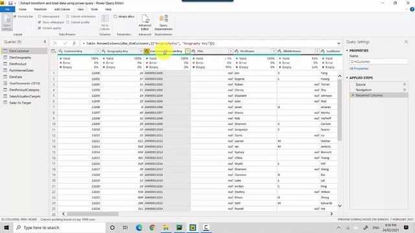The height and width of the screenshot is (233, 415).
Task: Switch to the Add Column tab
Action: [62, 9]
